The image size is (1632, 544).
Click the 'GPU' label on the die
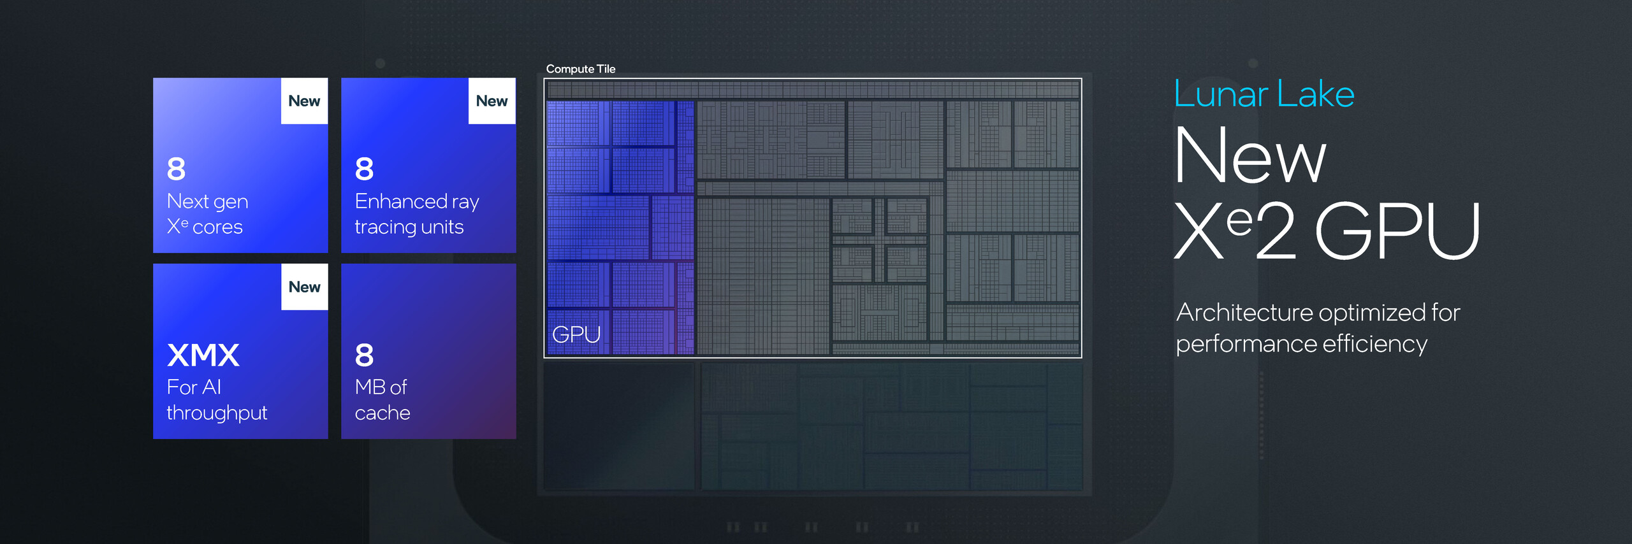(576, 334)
